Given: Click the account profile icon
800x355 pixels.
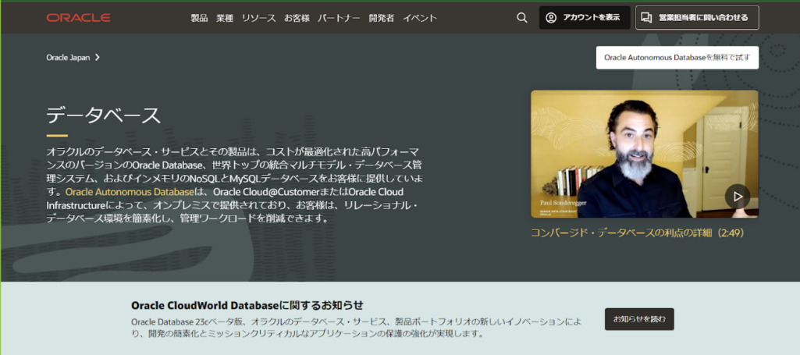Looking at the screenshot, I should pos(550,18).
